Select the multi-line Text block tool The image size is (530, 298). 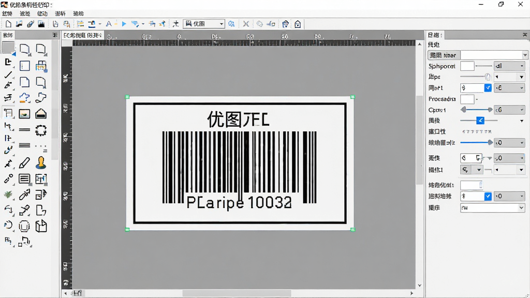24,178
